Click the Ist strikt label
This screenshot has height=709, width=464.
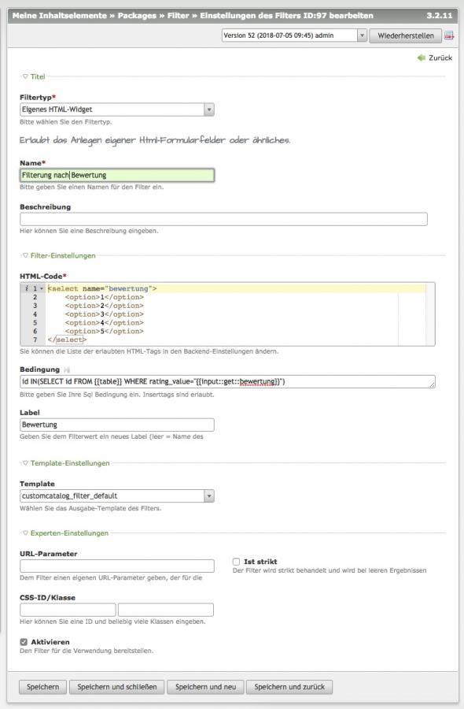coord(260,562)
